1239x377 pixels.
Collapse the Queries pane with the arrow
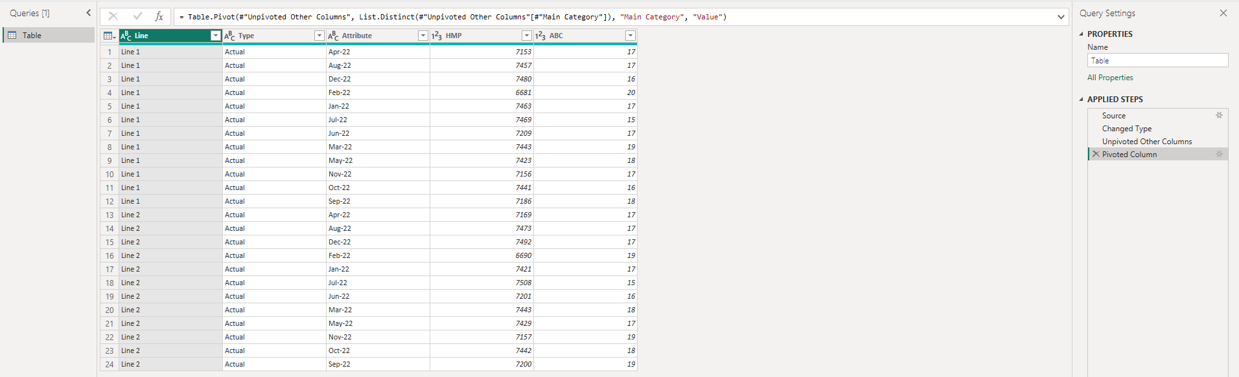(89, 13)
